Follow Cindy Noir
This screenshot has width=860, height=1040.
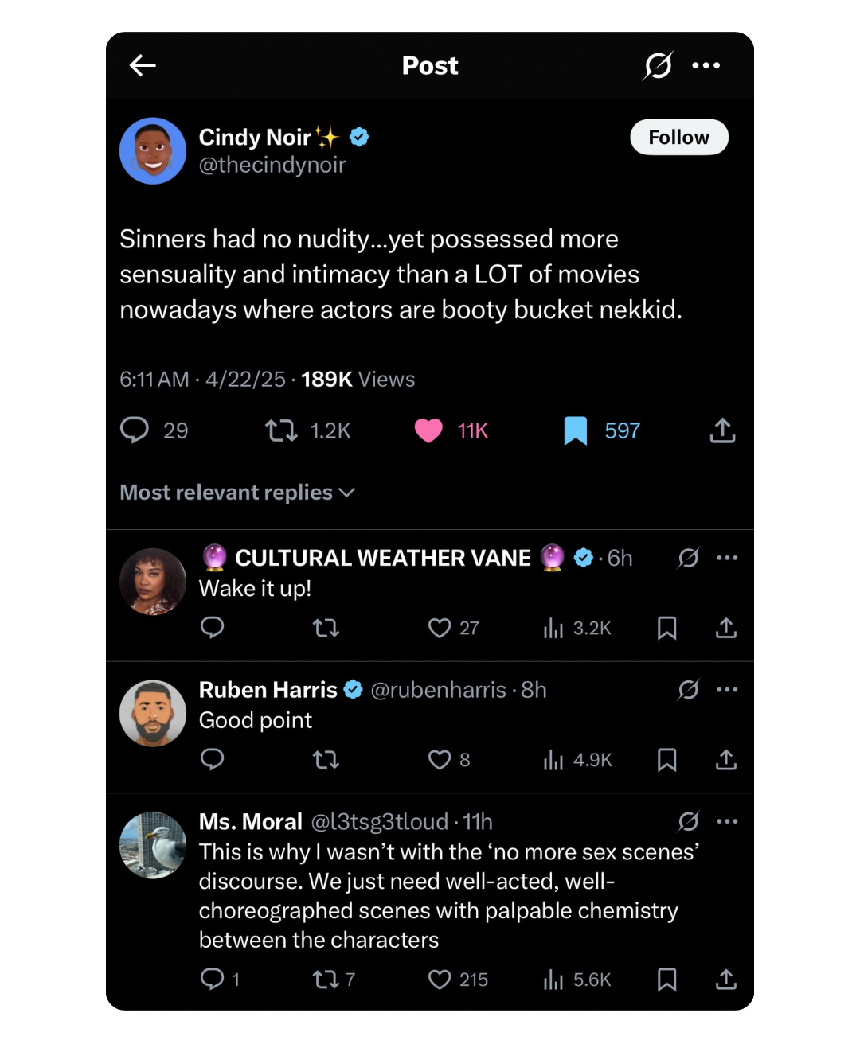[x=678, y=137]
